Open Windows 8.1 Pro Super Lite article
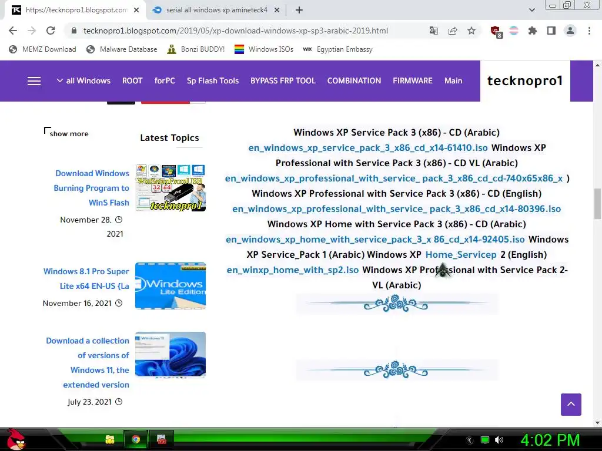The height and width of the screenshot is (451, 602). click(86, 278)
